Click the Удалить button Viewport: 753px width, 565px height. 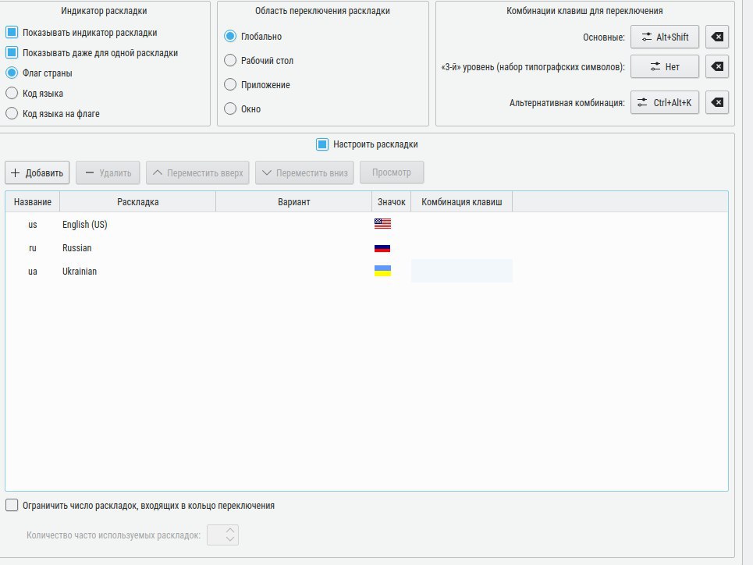click(108, 172)
